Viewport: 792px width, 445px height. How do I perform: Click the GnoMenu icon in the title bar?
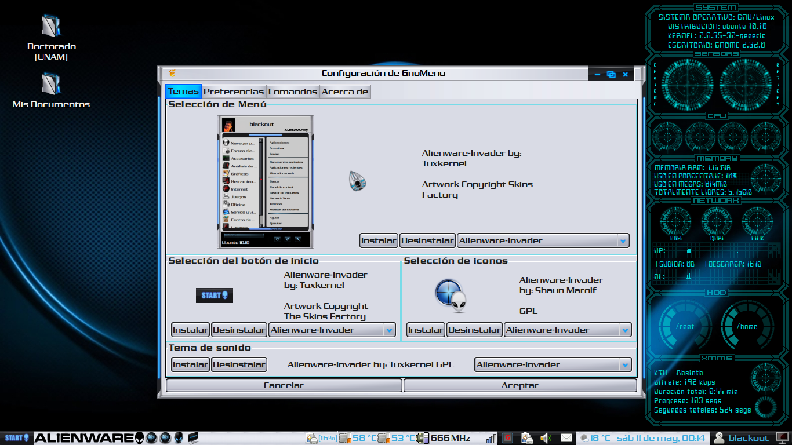click(x=172, y=74)
